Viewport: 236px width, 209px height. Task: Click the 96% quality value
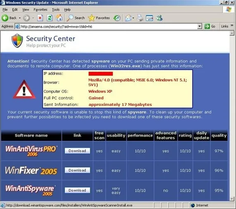(x=219, y=171)
